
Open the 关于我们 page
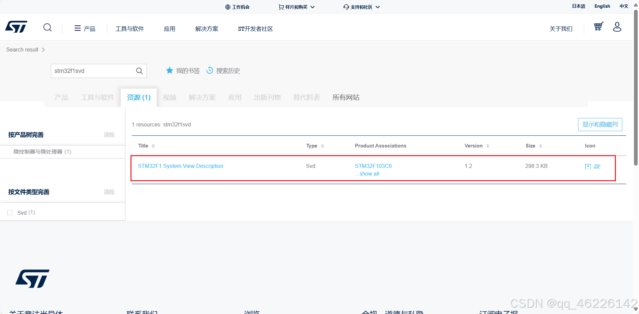[x=561, y=29]
